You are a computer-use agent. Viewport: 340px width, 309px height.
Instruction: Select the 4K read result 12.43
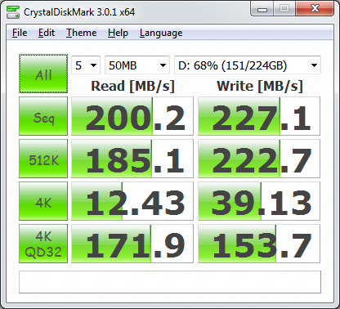(132, 201)
